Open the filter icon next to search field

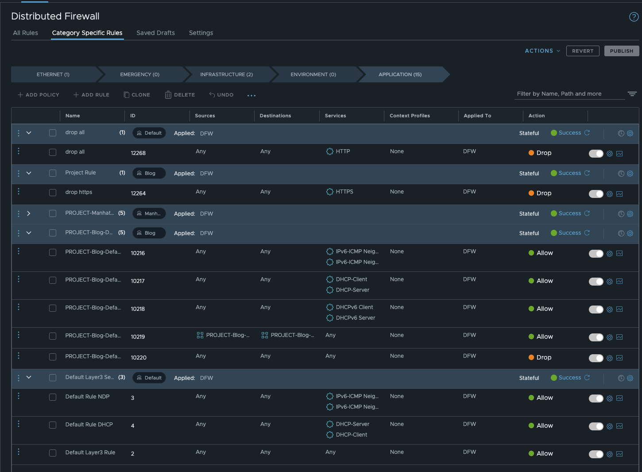[632, 93]
